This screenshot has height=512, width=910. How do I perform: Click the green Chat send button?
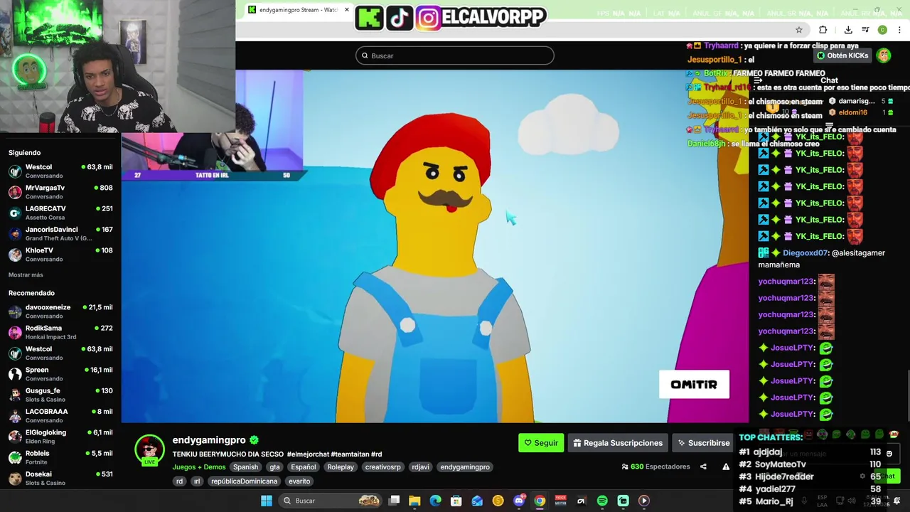pyautogui.click(x=888, y=476)
